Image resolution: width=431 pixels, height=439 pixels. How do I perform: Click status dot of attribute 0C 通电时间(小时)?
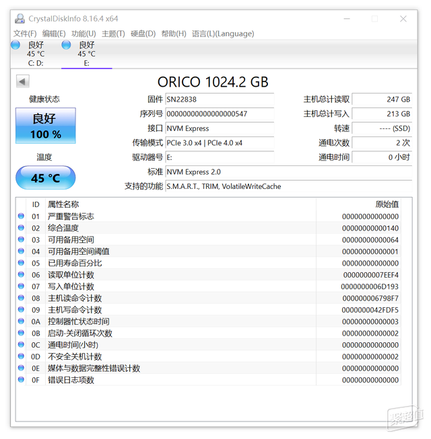tap(21, 345)
